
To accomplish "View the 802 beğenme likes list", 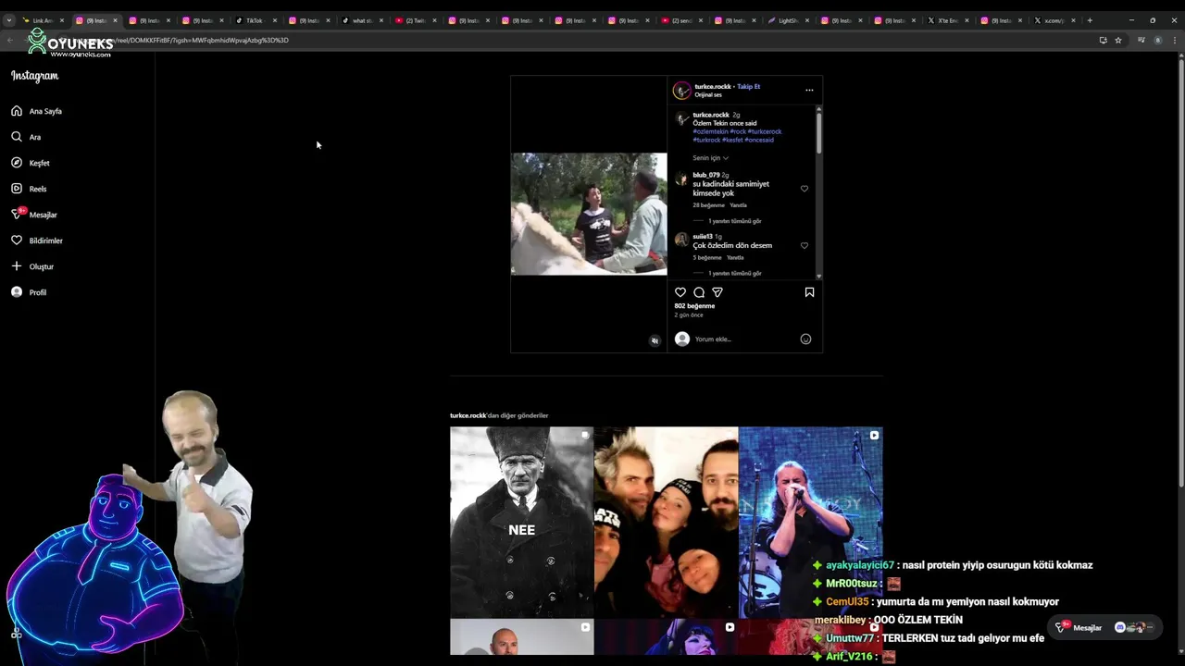I will [x=694, y=306].
